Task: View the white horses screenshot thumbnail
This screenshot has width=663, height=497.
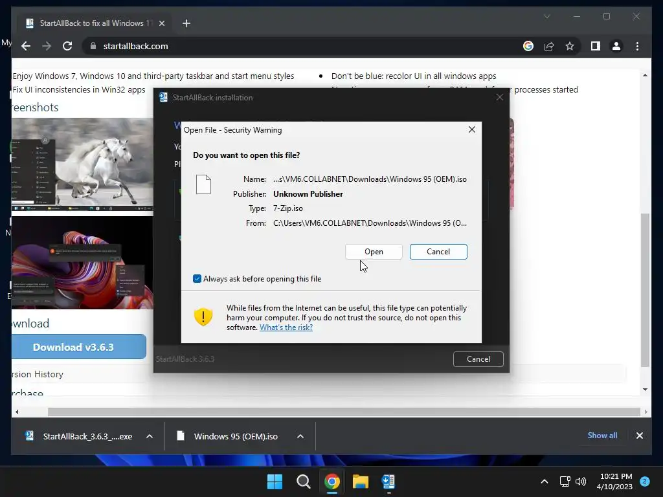Action: point(82,164)
